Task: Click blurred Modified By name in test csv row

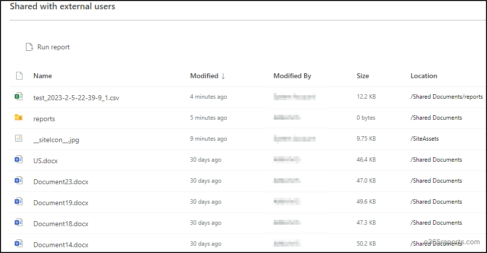Action: (x=294, y=97)
